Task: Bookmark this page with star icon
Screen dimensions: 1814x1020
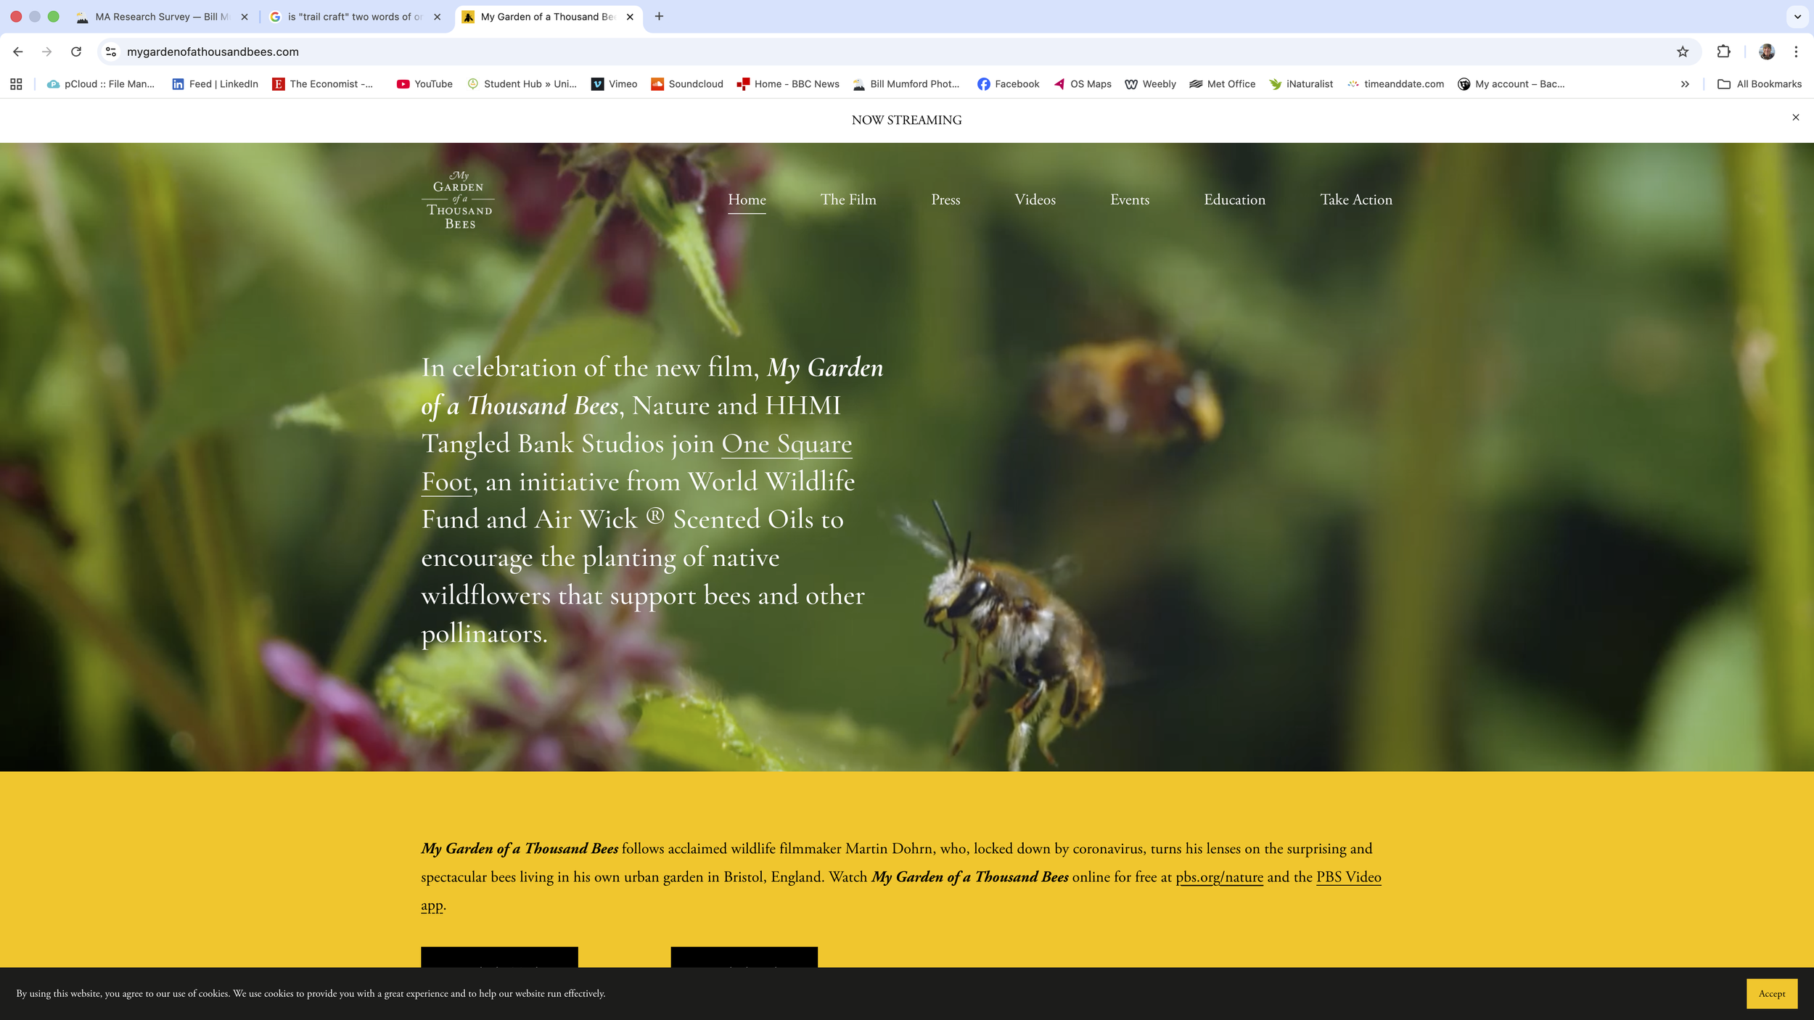Action: (x=1683, y=52)
